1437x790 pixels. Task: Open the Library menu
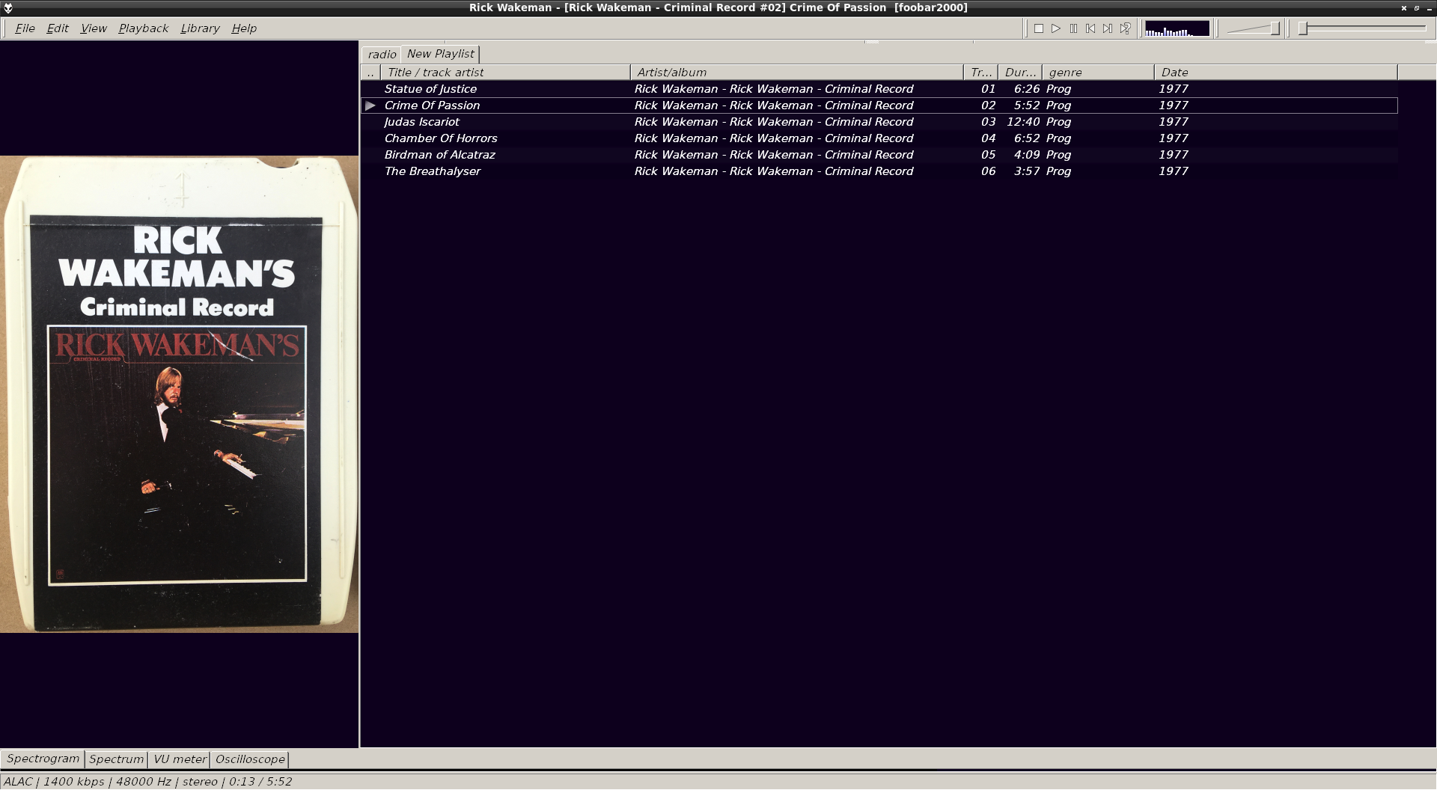[200, 28]
